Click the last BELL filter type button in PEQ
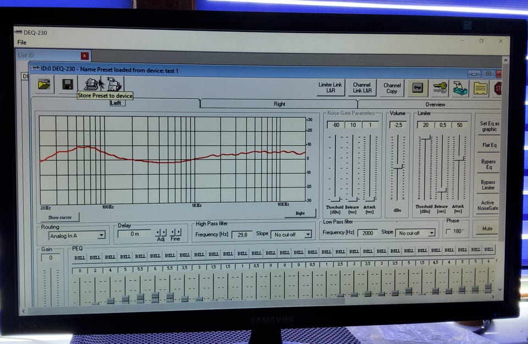This screenshot has height=344, width=528. click(x=488, y=249)
